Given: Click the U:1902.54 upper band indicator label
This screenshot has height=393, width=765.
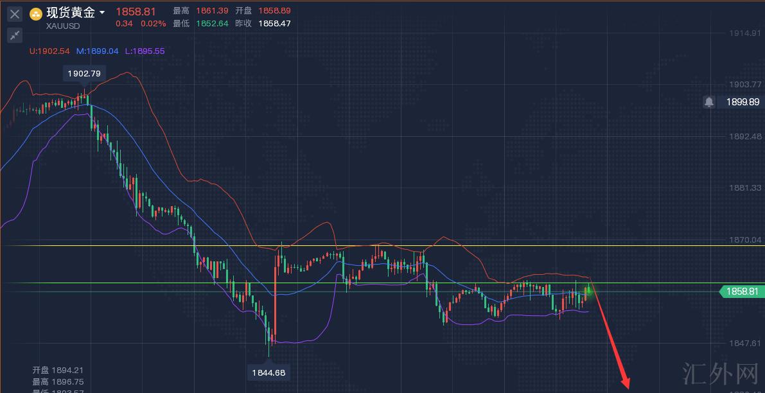Looking at the screenshot, I should pyautogui.click(x=49, y=51).
